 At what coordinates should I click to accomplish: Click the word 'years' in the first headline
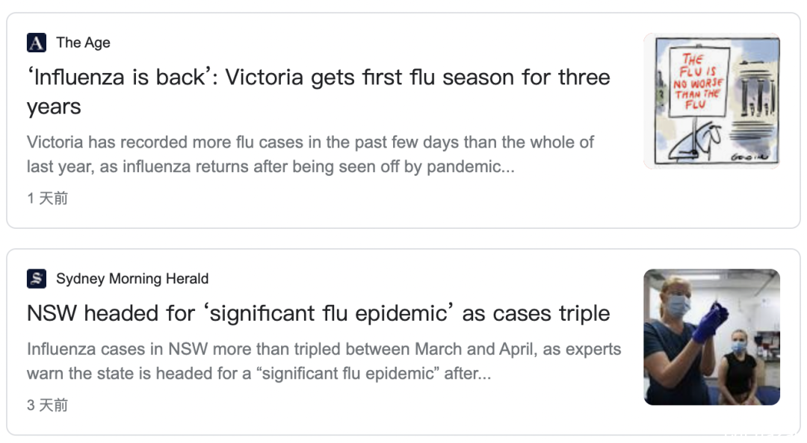54,107
